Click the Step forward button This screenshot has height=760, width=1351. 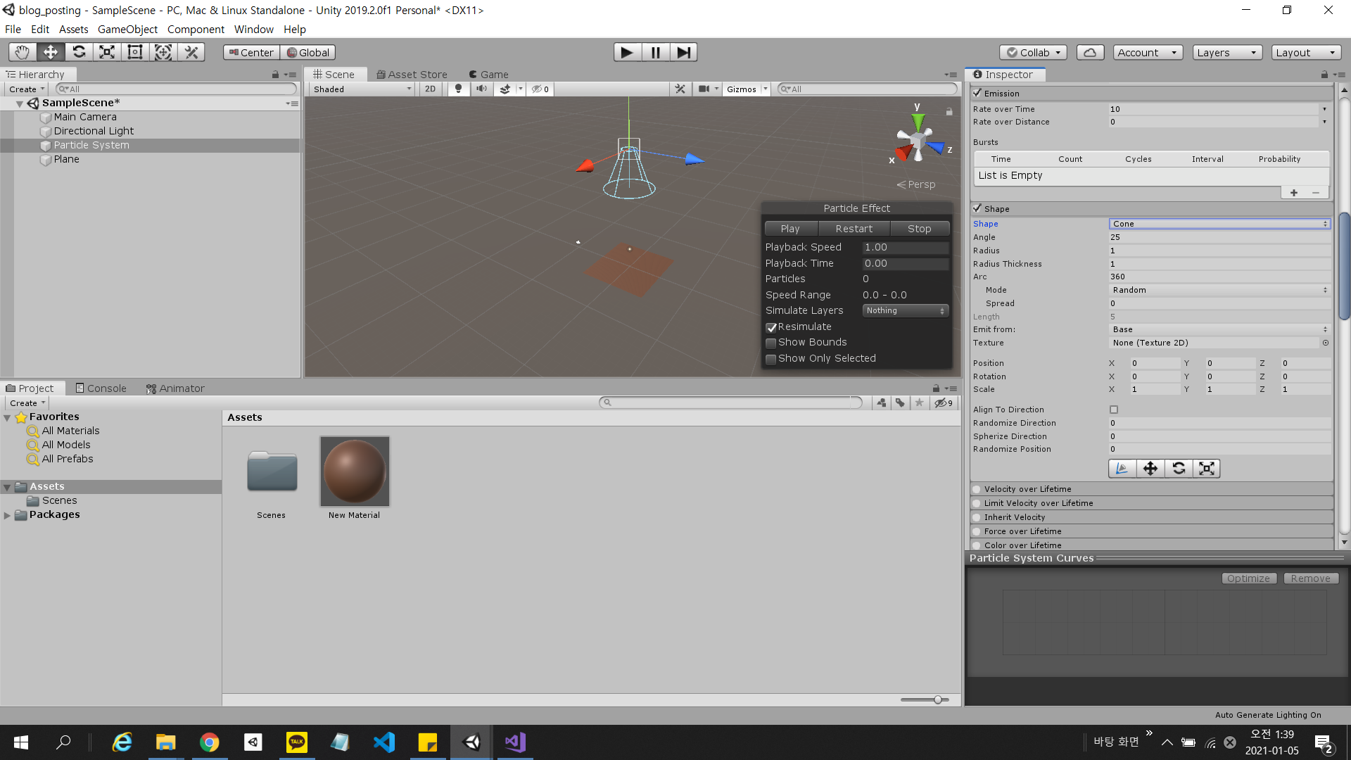[x=683, y=52]
